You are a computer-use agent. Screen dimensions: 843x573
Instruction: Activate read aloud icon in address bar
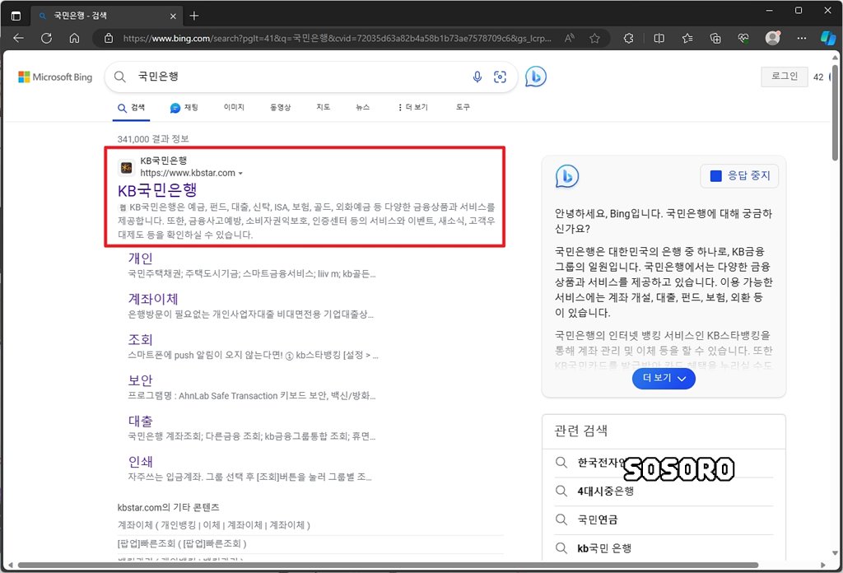coord(570,38)
